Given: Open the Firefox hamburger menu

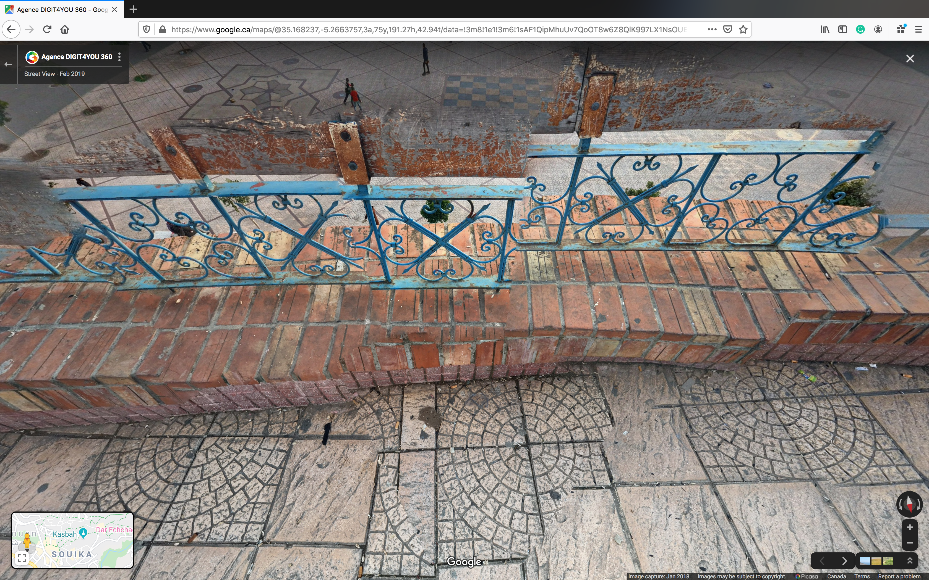Looking at the screenshot, I should pos(918,30).
